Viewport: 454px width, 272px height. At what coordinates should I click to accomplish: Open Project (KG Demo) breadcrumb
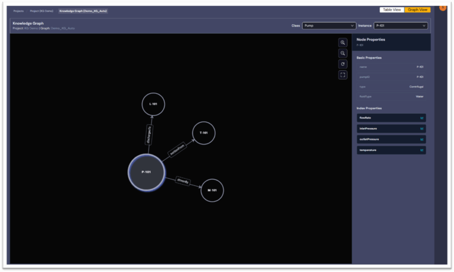[42, 11]
